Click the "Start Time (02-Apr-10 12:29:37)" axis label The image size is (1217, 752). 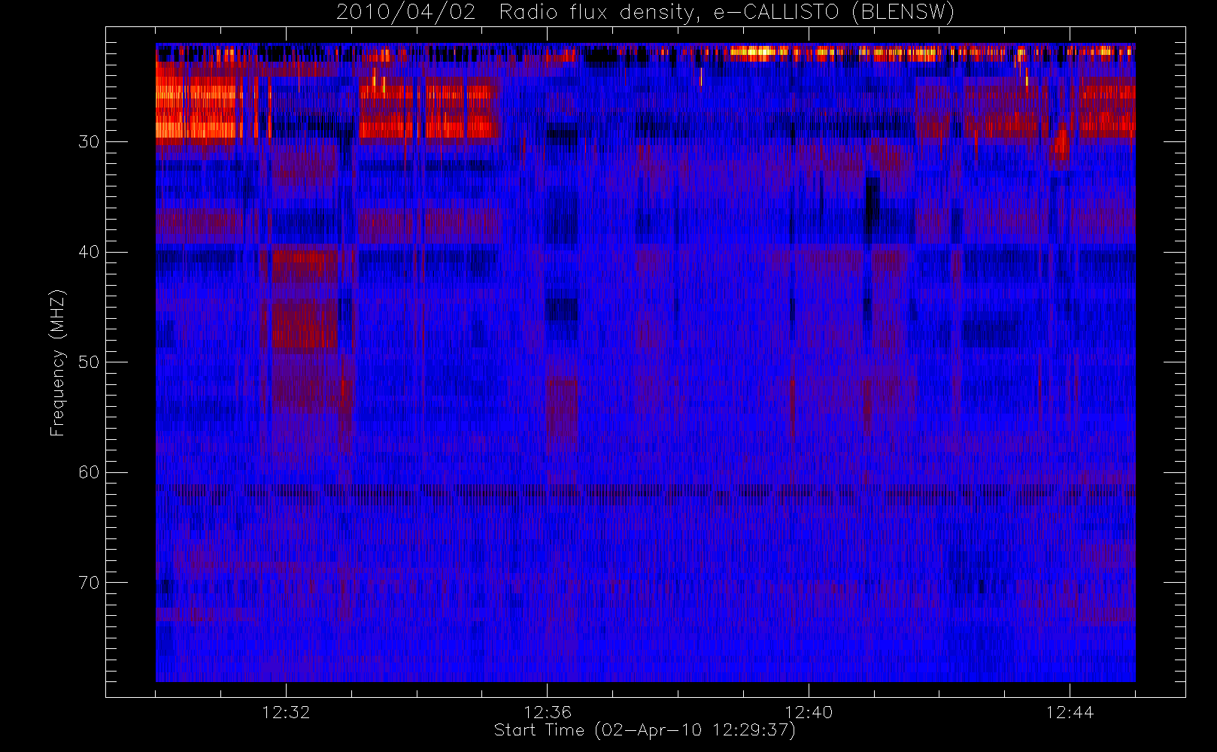pyautogui.click(x=645, y=730)
